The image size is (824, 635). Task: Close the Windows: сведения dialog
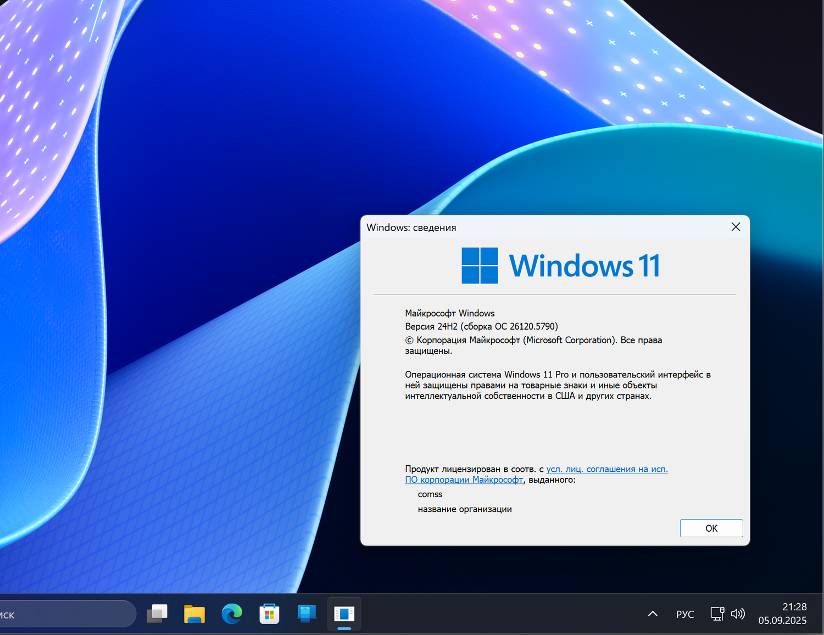pyautogui.click(x=736, y=227)
